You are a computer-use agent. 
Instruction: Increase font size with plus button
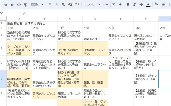coord(120,5)
